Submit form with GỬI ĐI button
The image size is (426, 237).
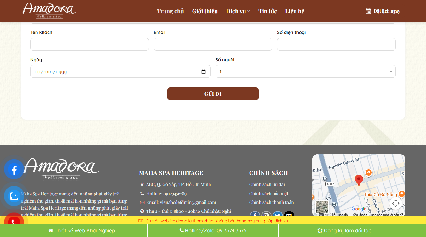coord(213,94)
